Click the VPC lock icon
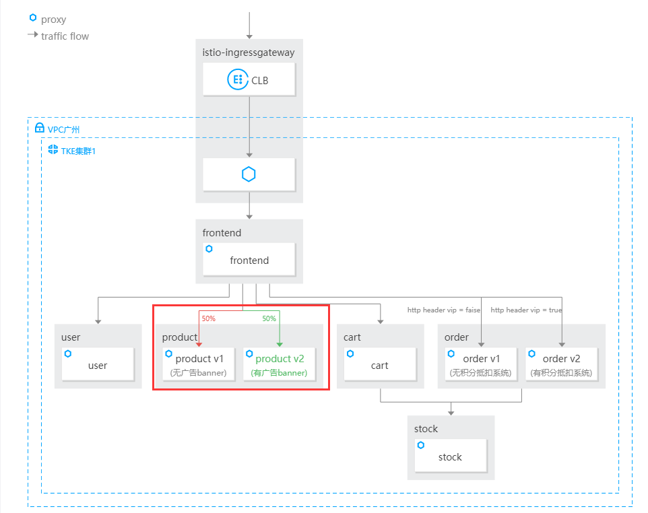 40,128
